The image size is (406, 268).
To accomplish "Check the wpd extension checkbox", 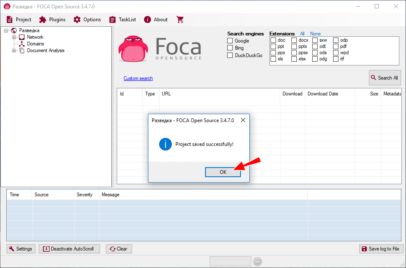I will pos(336,53).
